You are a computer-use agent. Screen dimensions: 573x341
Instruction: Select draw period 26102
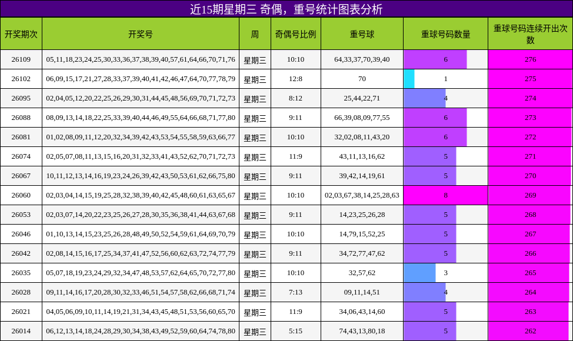pyautogui.click(x=21, y=79)
